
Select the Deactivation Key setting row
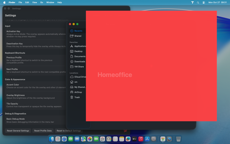click(36, 45)
